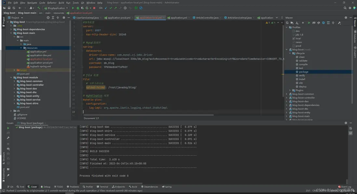Open the Refactor menu
This screenshot has width=357, height=194.
point(52,3)
